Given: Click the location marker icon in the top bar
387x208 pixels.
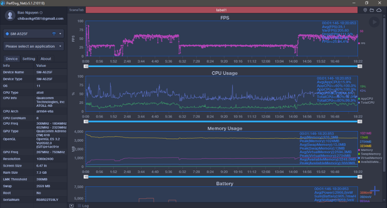Looking at the screenshot, I should pos(365,10).
